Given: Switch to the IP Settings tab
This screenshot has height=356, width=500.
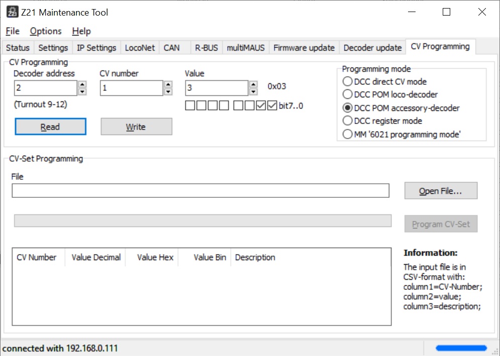Looking at the screenshot, I should 96,48.
